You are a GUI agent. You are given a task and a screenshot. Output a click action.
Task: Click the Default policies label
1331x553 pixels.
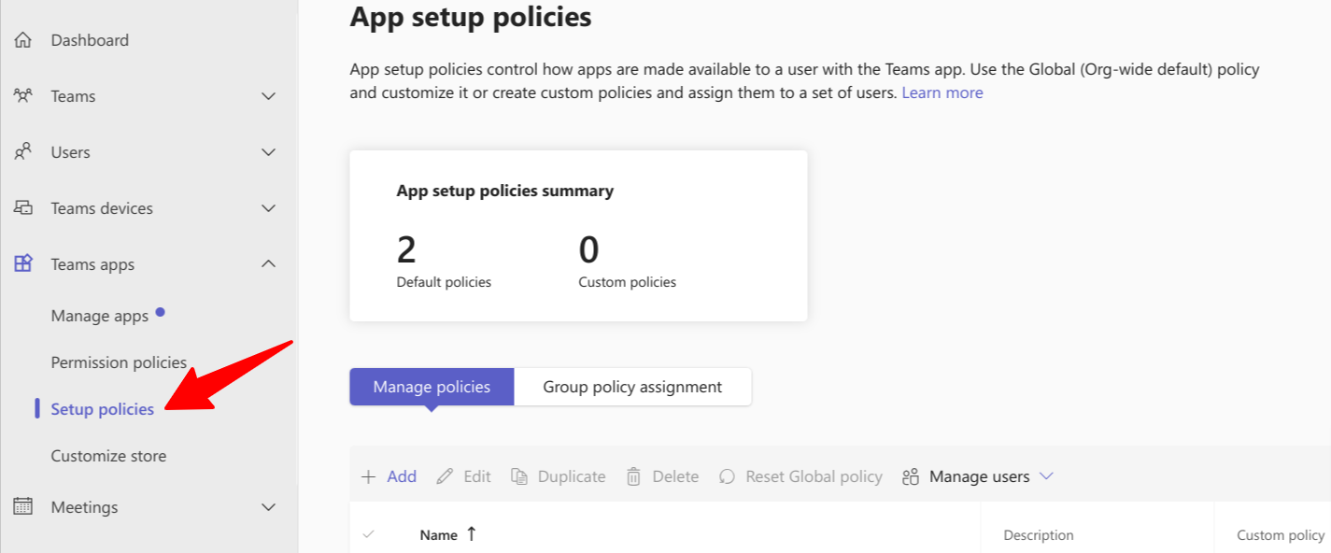[x=444, y=282]
